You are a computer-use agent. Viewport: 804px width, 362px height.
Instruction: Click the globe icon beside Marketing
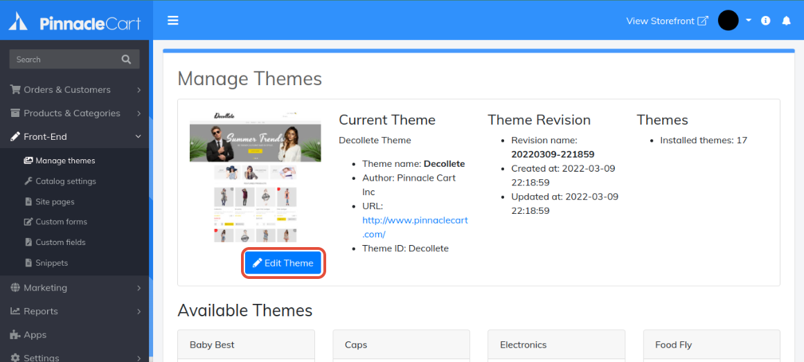coord(15,288)
